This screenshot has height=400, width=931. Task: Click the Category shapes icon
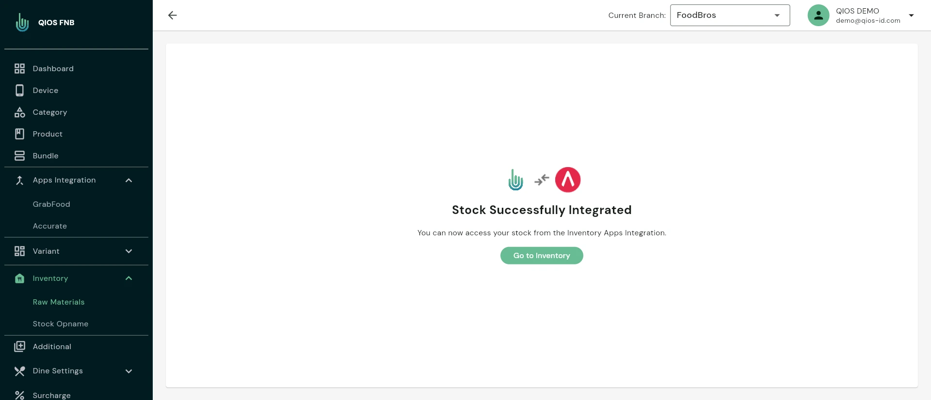coord(19,112)
